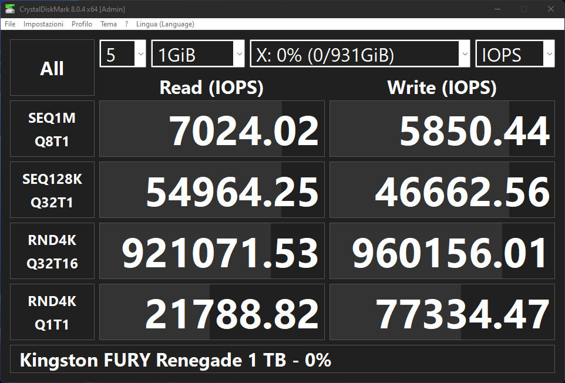565x383 pixels.
Task: Start the SEQ1M Q8T1 test
Action: click(x=52, y=129)
